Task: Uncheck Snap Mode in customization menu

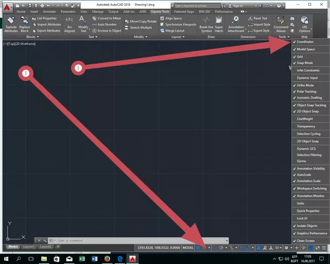Action: coord(311,63)
